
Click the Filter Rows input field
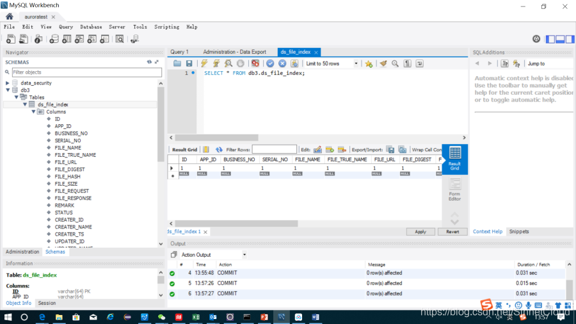coord(274,149)
